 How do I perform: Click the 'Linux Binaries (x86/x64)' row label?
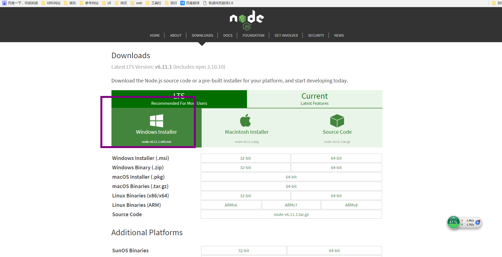[x=141, y=196]
